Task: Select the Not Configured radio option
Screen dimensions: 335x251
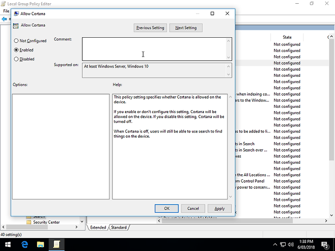Action: 30,41
